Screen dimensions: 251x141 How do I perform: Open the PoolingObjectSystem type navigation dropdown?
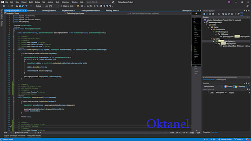point(98,13)
